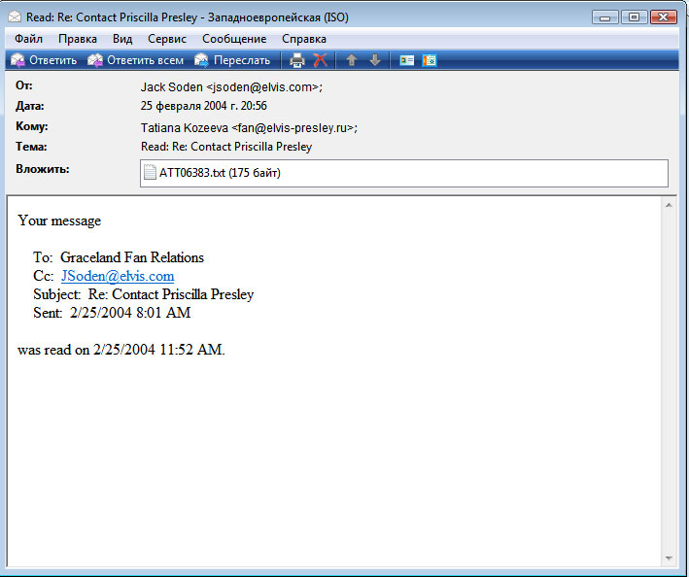Click scrollbar down arrow in message body
Viewport: 689px width, 577px height.
[669, 559]
